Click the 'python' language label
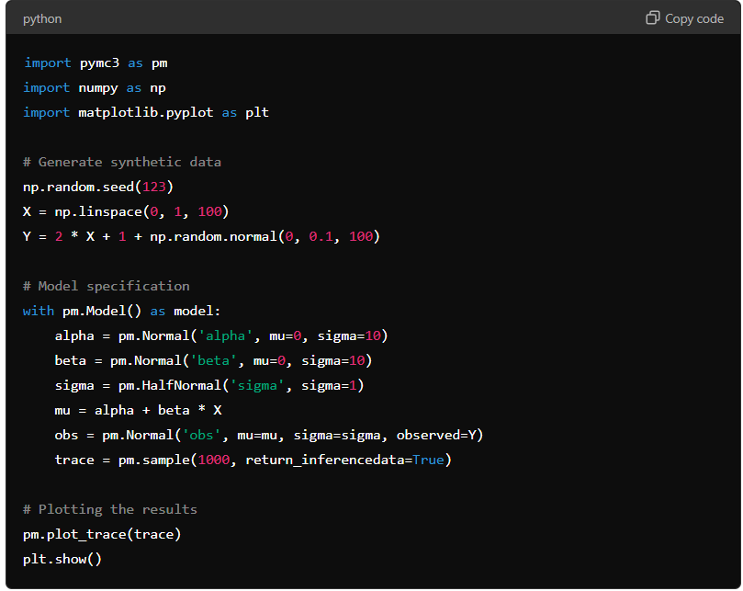This screenshot has height=591, width=743. pyautogui.click(x=42, y=19)
